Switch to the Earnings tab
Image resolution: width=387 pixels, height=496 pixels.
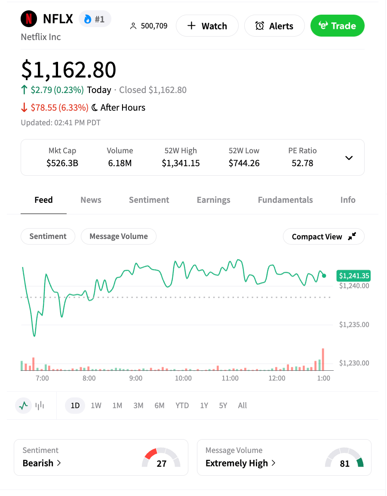click(x=213, y=200)
